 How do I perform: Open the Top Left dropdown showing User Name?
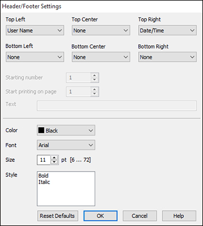coord(35,30)
